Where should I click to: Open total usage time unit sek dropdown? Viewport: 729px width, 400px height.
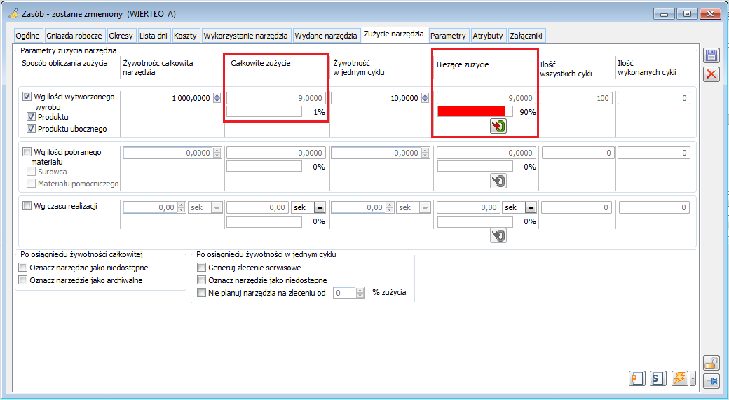click(x=320, y=207)
